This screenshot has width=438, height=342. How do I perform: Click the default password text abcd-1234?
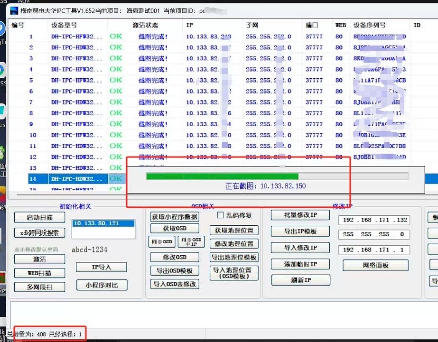click(89, 250)
